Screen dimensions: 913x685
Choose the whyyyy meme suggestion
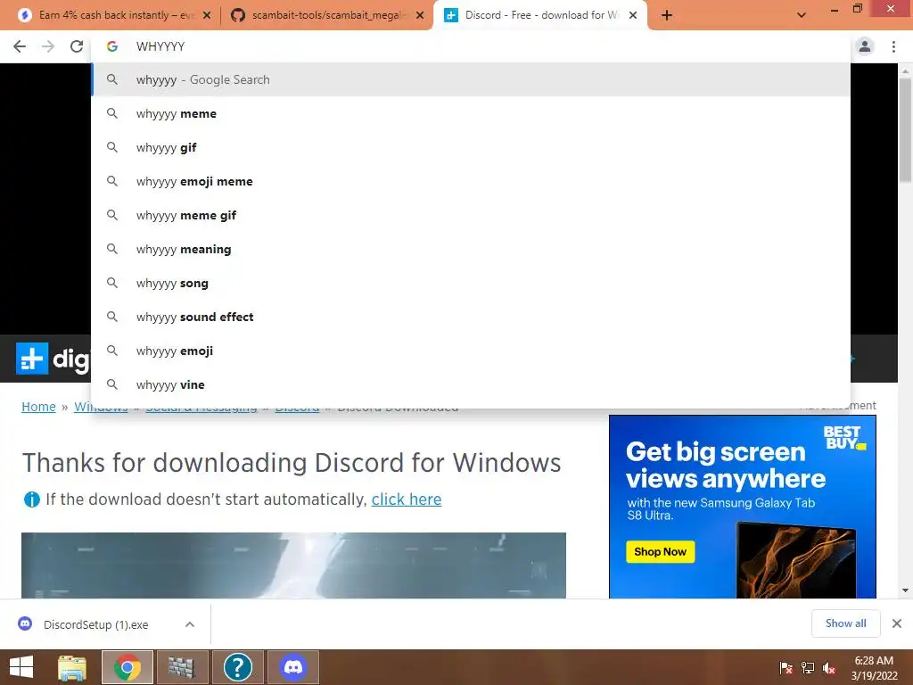click(471, 113)
